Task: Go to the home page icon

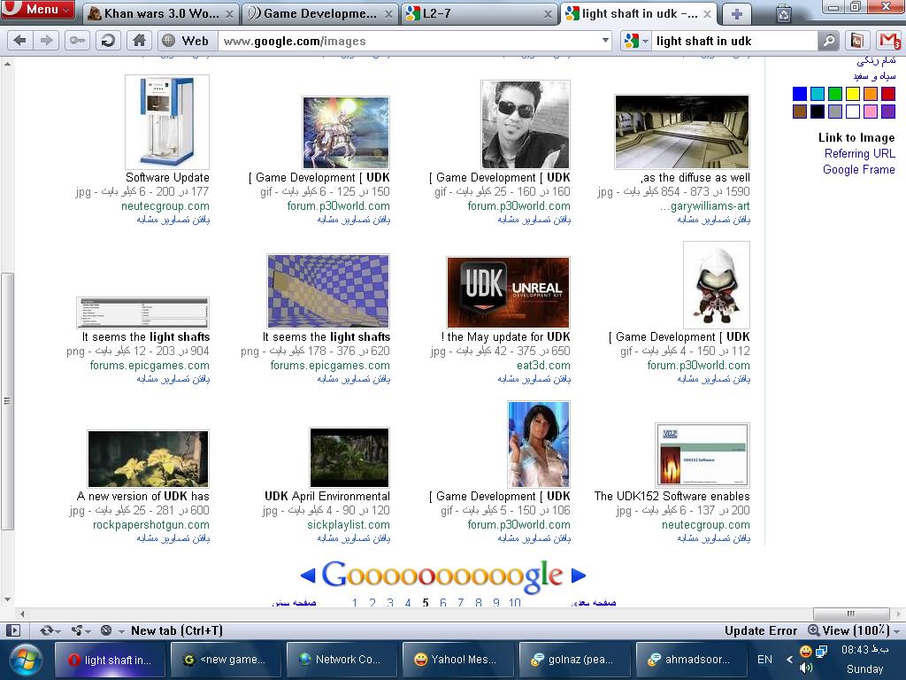Action: (x=139, y=41)
